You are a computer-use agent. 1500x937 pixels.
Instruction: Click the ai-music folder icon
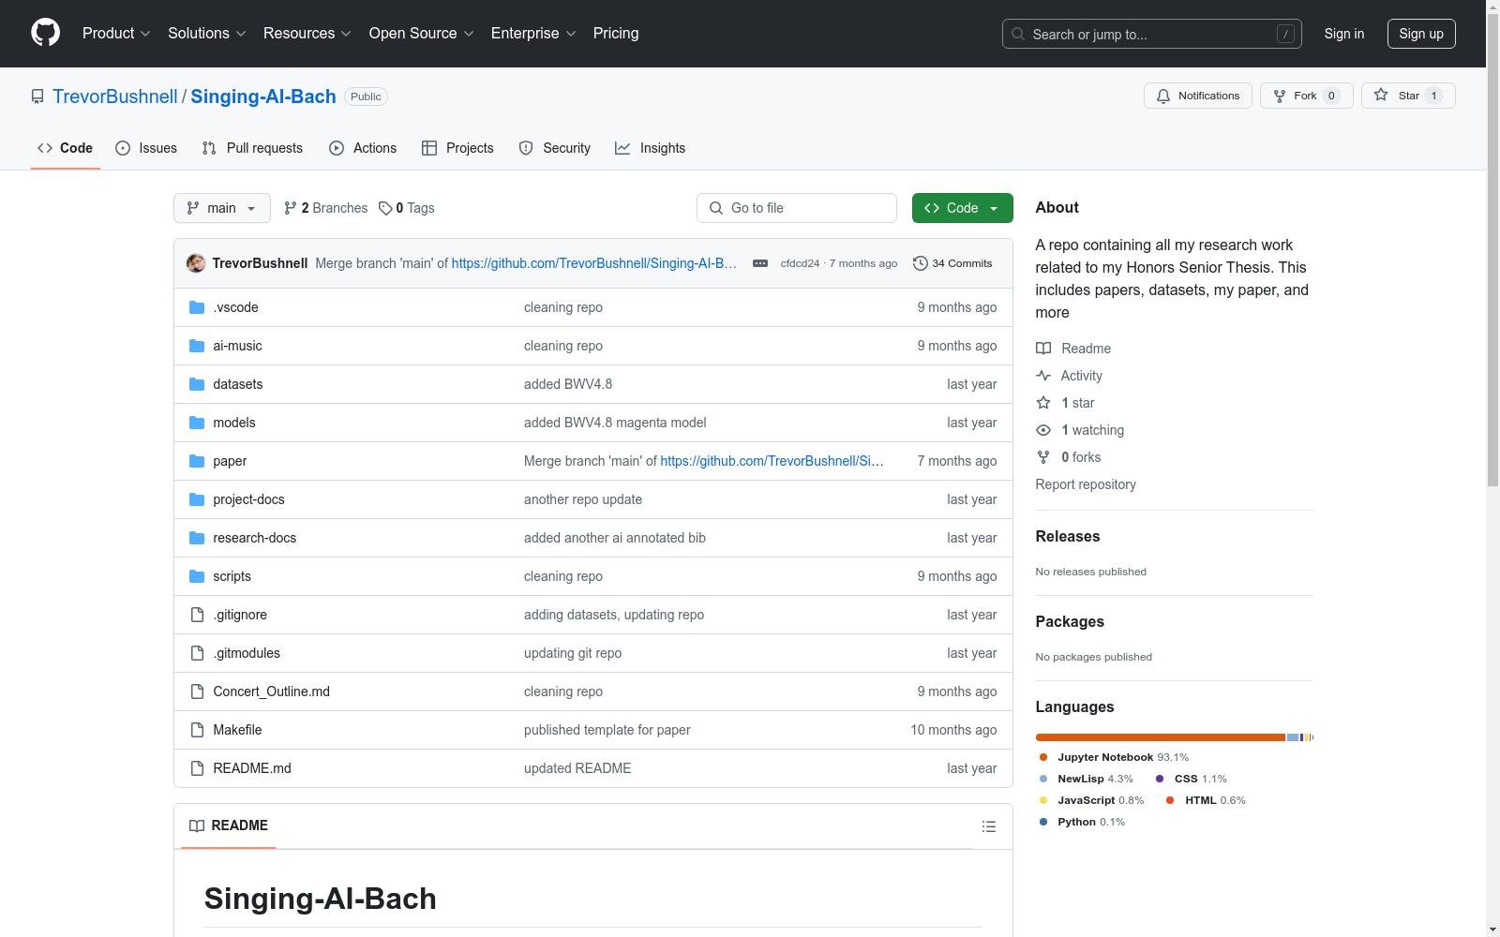[197, 346]
